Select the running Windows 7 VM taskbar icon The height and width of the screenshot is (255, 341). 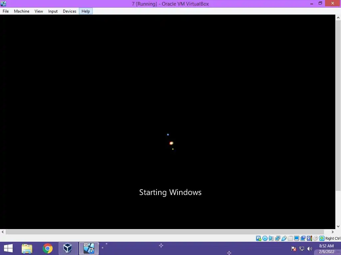coord(89,248)
